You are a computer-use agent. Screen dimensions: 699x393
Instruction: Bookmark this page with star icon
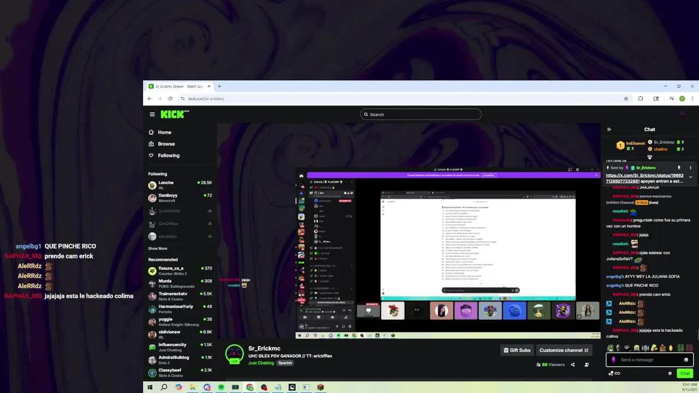coord(626,99)
